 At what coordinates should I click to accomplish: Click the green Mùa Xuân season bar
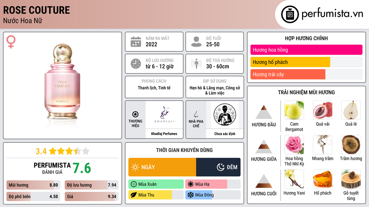click(156, 184)
